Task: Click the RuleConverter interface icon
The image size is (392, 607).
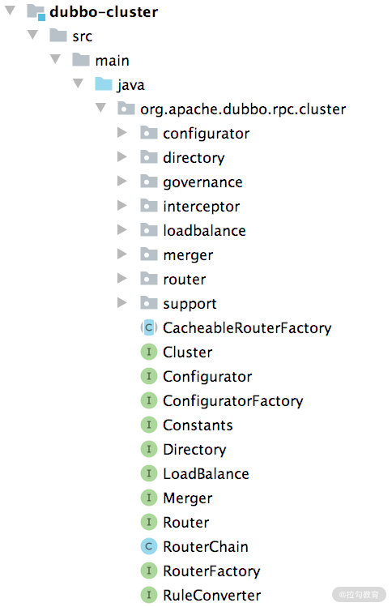Action: click(148, 595)
